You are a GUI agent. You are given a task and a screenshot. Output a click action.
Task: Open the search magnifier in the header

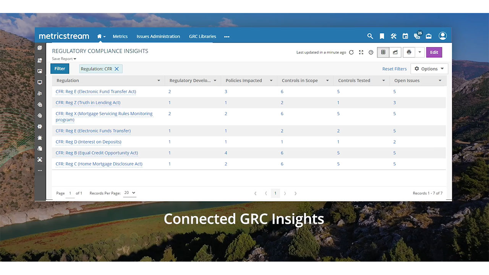[x=370, y=36]
